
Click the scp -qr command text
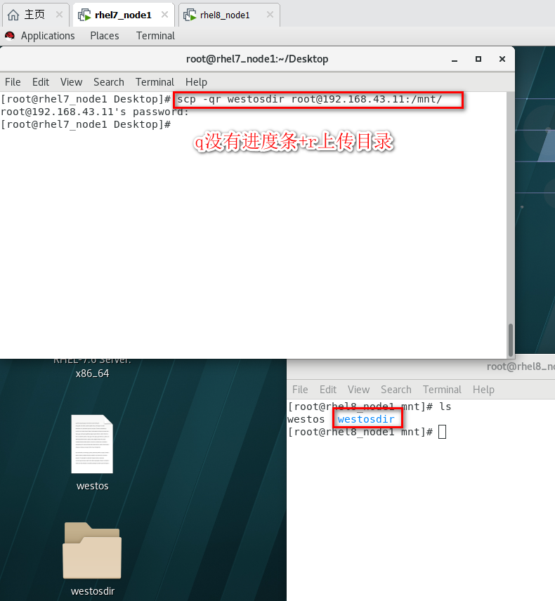click(310, 99)
